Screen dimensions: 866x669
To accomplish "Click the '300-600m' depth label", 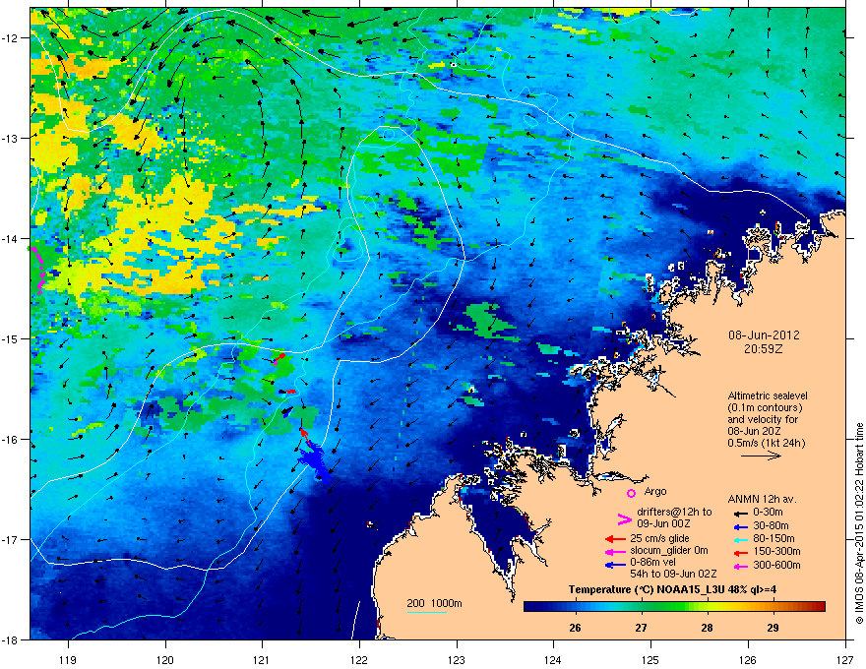I will click(x=776, y=565).
